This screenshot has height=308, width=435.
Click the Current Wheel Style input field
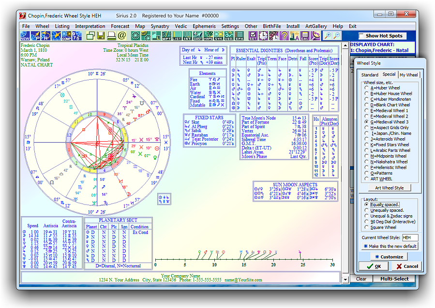pyautogui.click(x=410, y=237)
